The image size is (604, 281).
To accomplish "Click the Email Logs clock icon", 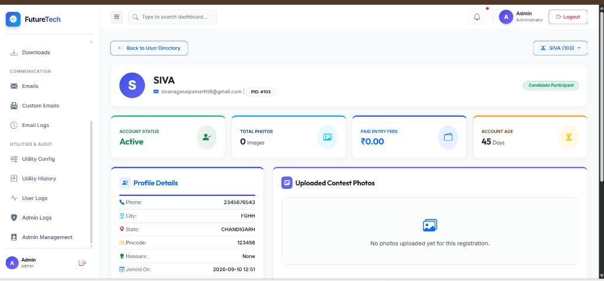I will click(14, 125).
